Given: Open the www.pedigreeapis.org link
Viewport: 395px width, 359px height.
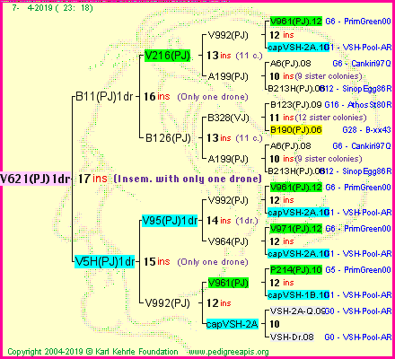Looking at the screenshot, I should pos(229,352).
